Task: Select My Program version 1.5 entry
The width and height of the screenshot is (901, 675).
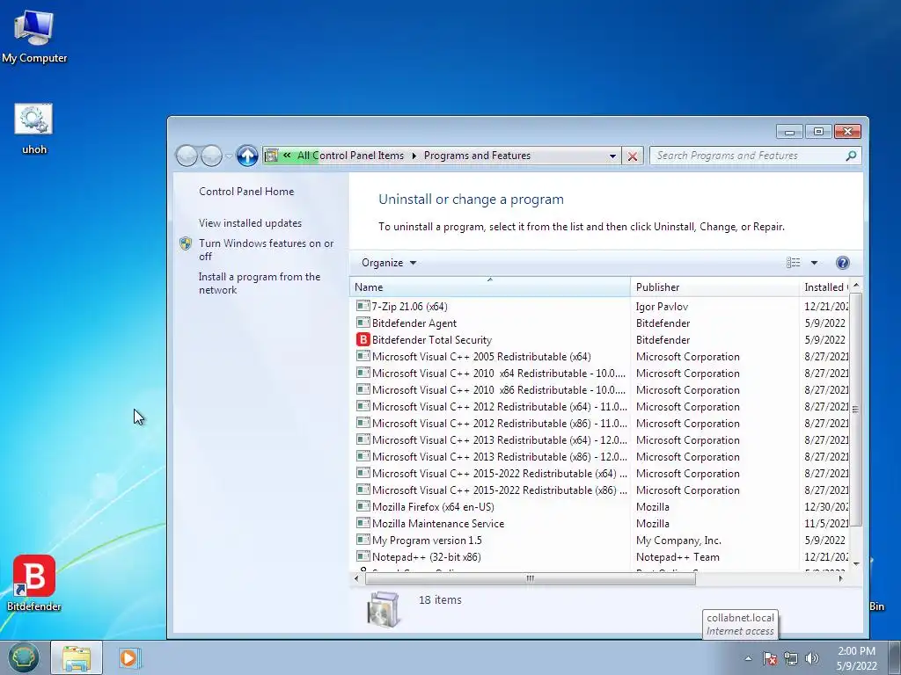Action: pos(427,541)
